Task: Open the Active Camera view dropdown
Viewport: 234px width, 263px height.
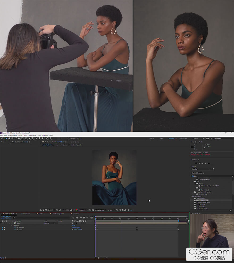Action: tap(101, 210)
